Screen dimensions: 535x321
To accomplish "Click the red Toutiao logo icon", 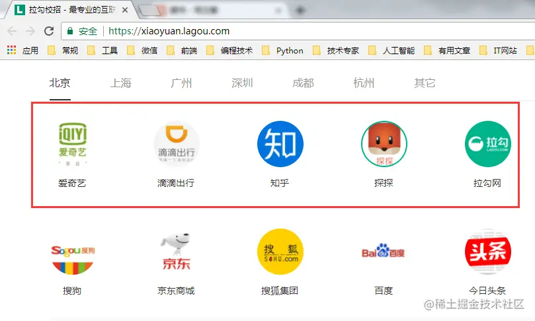I will tap(487, 252).
